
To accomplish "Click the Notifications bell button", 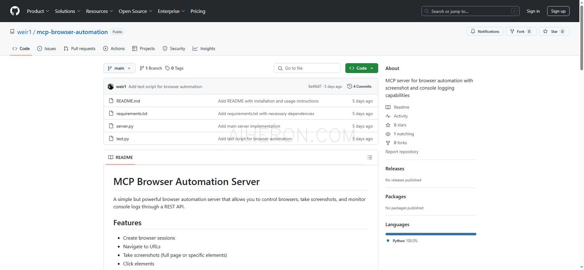I will tap(485, 31).
